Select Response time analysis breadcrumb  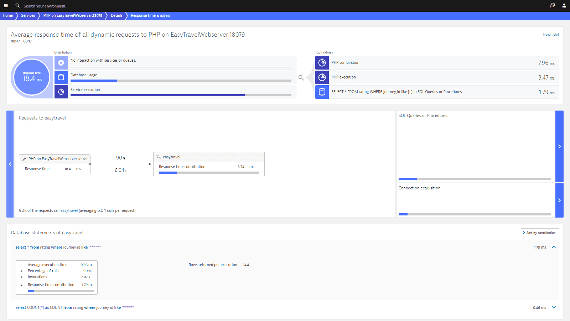150,16
